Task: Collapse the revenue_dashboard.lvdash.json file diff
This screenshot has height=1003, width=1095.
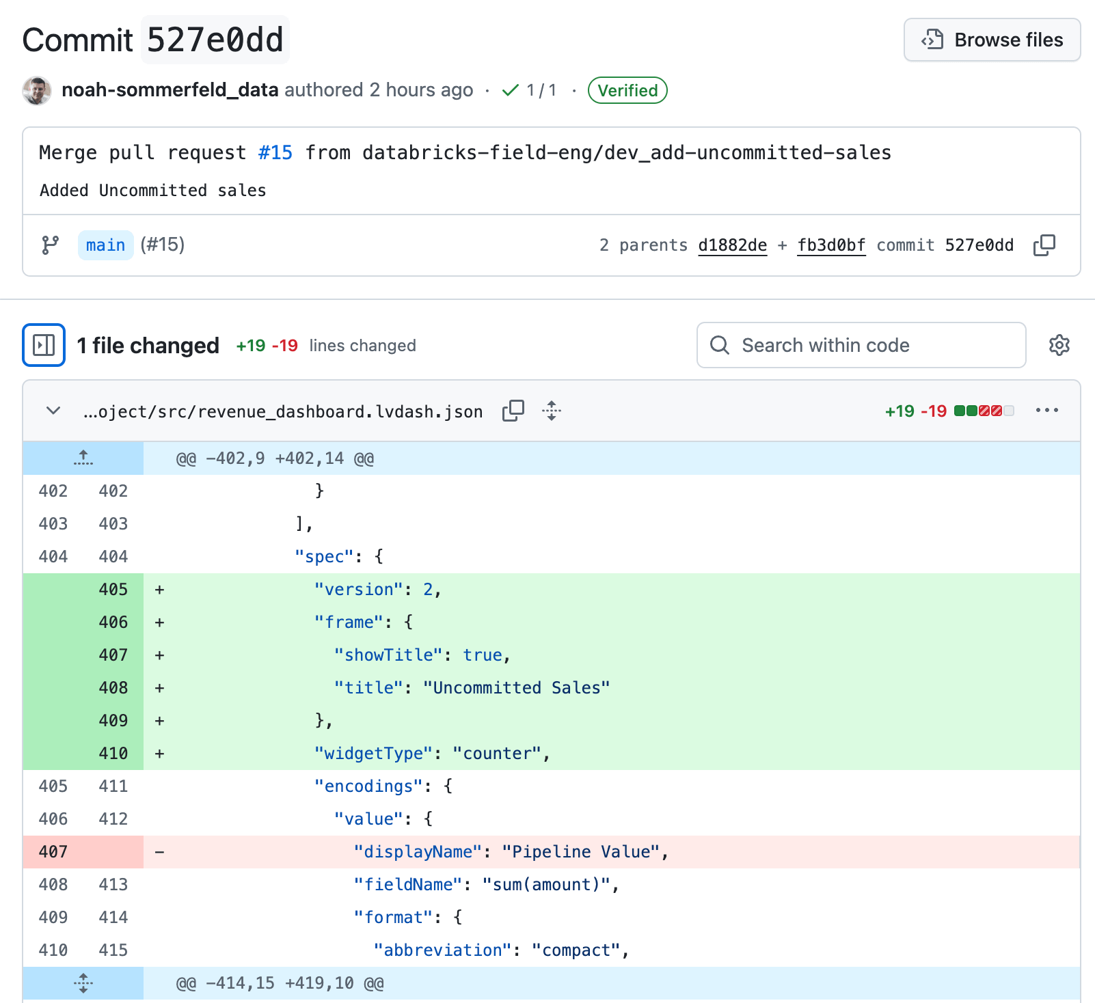Action: click(x=53, y=411)
